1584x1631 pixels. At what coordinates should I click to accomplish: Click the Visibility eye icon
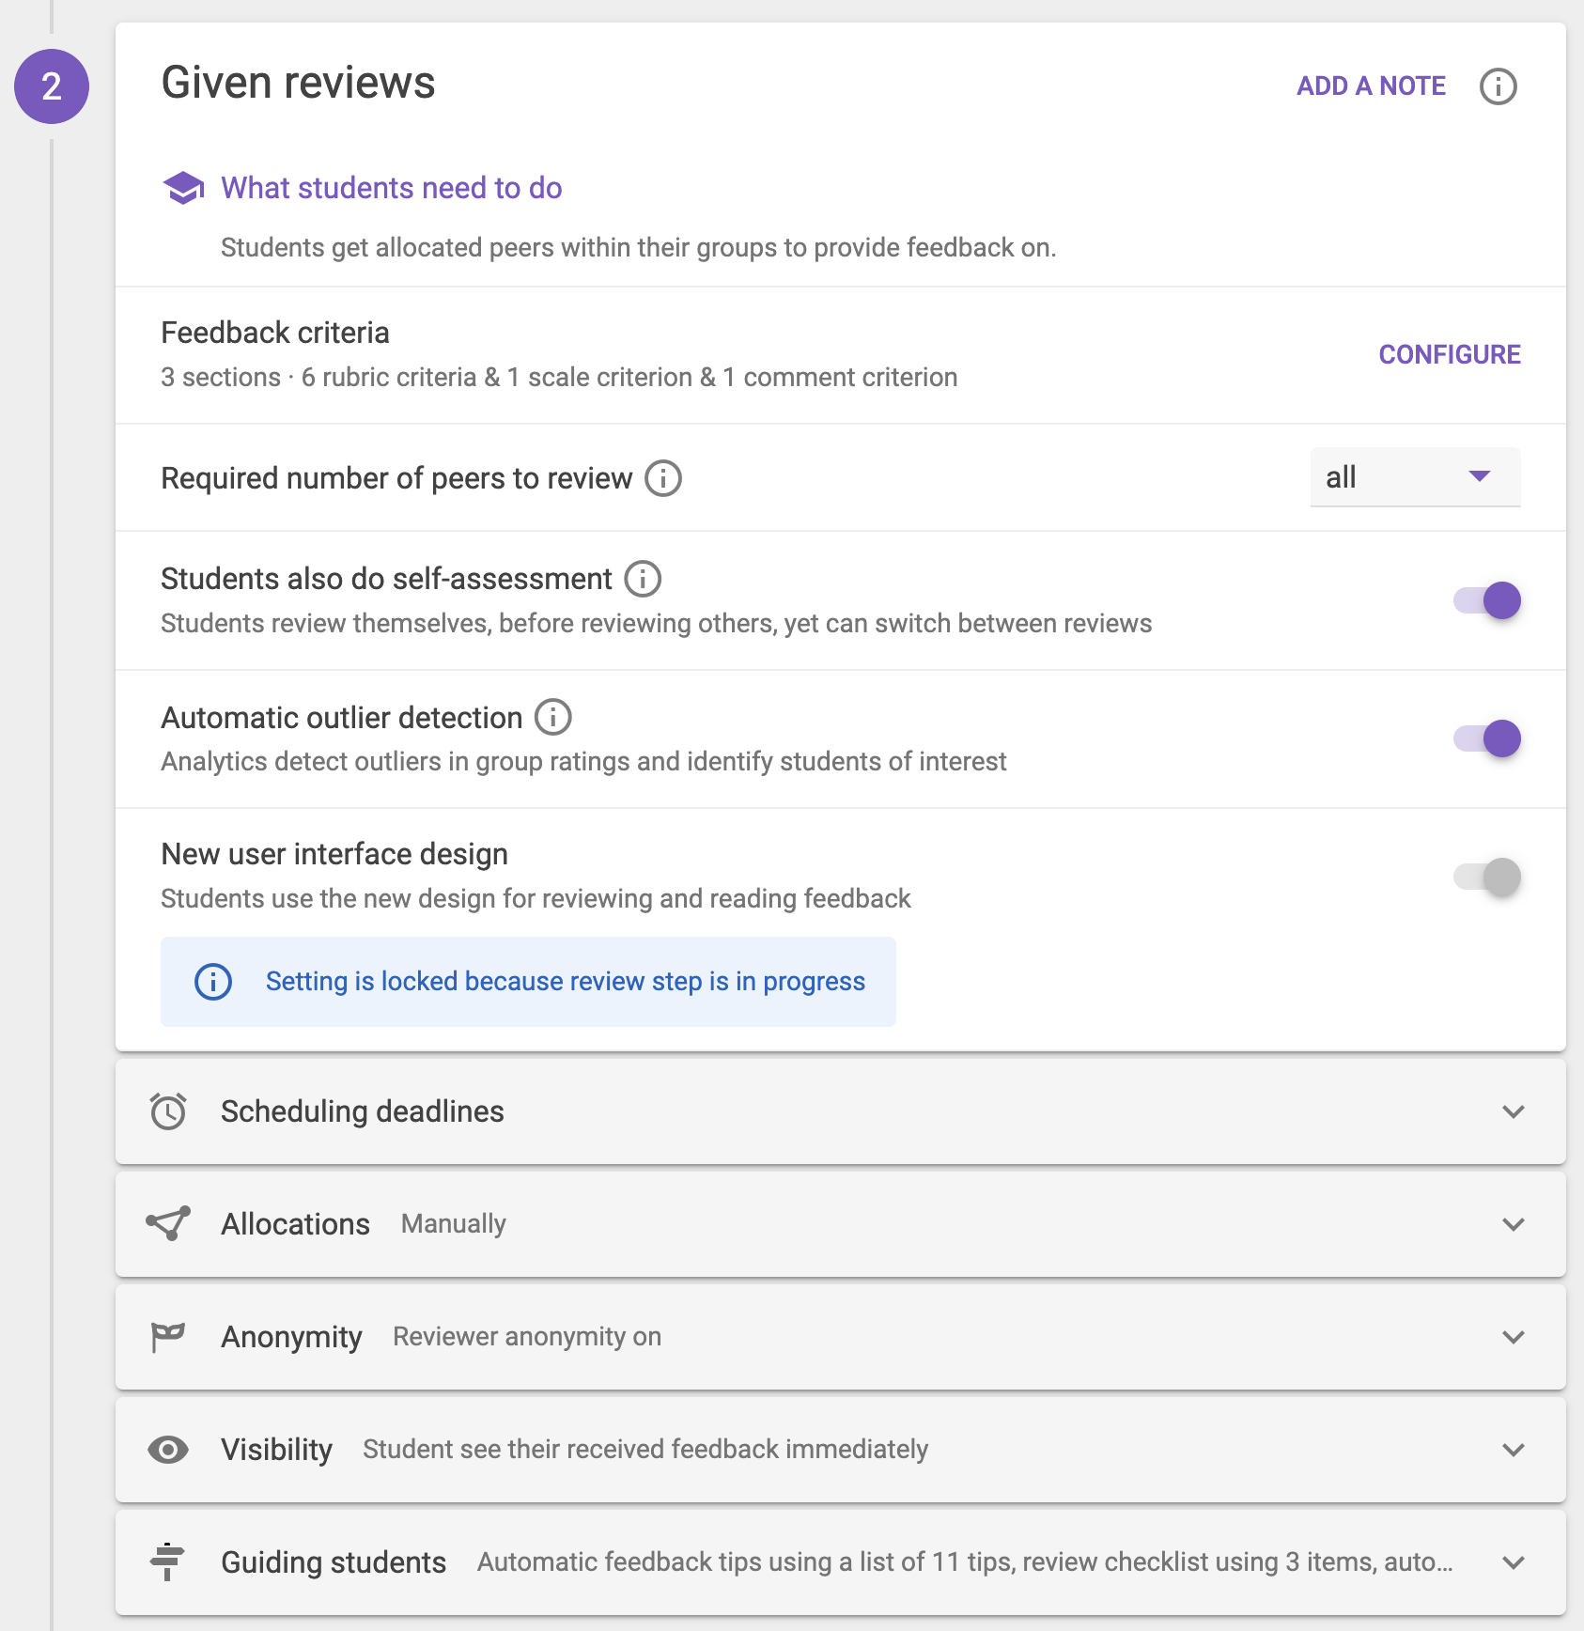coord(168,1450)
